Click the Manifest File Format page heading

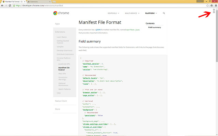click(x=100, y=22)
